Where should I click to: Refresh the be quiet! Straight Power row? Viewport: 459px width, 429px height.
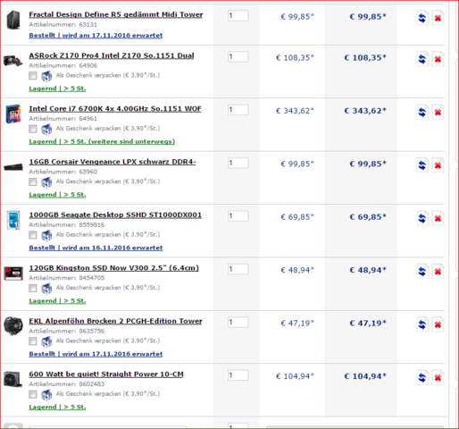(422, 377)
